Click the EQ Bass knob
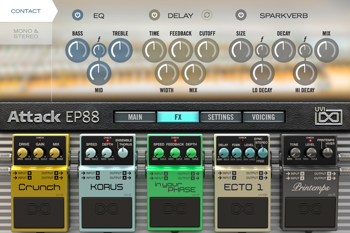 coord(77,50)
